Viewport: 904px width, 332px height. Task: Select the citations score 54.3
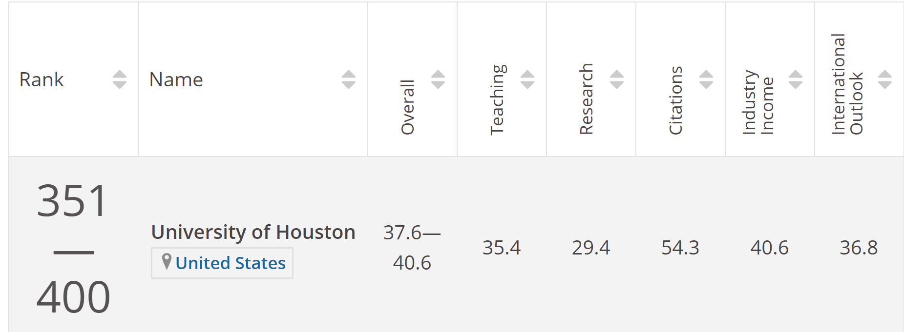[x=680, y=248]
